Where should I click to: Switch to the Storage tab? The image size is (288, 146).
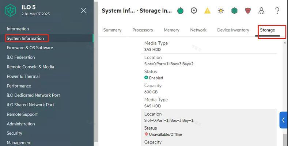click(268, 30)
